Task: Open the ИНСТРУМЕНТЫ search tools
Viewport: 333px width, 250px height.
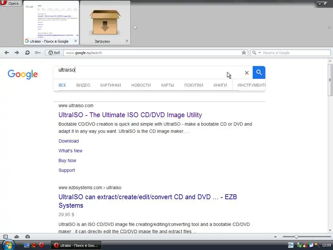Action: (x=251, y=85)
